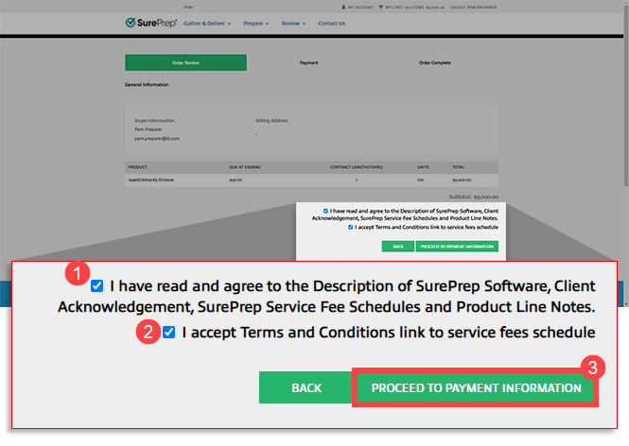Screen dimensions: 629x446
Task: Click the pam.preparer email address
Action: coord(157,139)
